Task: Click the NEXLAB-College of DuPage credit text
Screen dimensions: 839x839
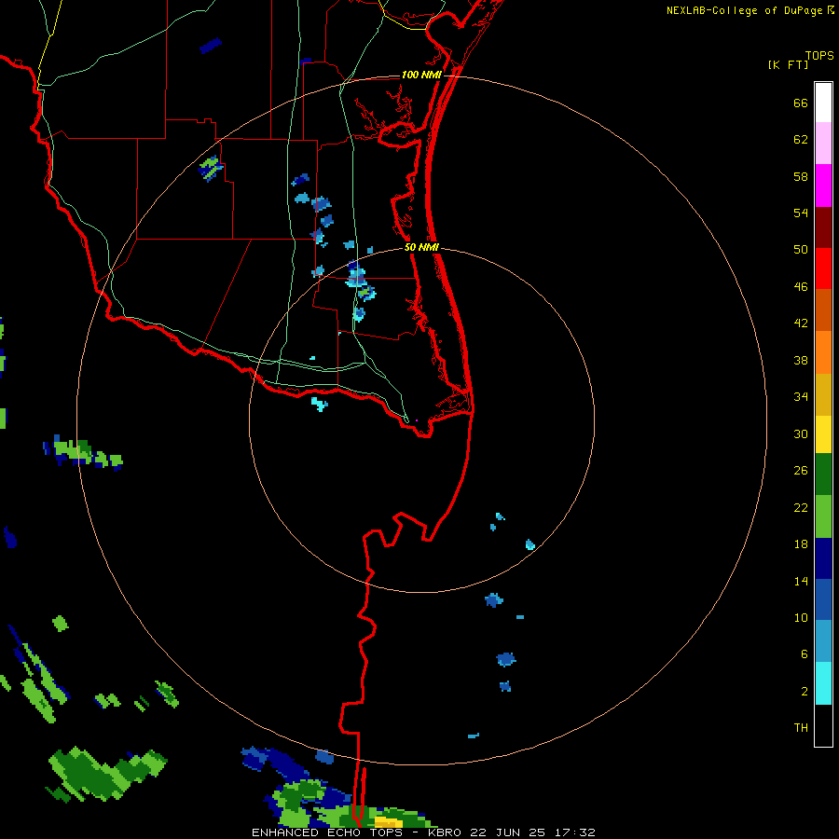Action: tap(744, 10)
